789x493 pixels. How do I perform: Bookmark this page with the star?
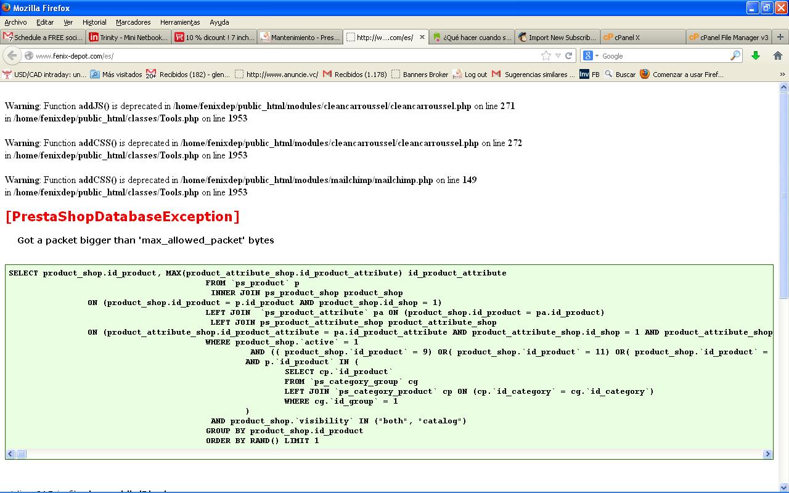click(x=546, y=55)
